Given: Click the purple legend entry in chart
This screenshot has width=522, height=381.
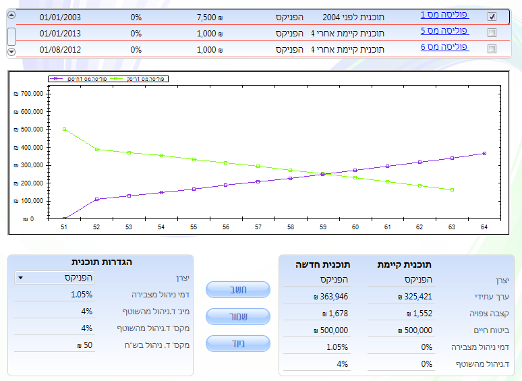Looking at the screenshot, I should coord(78,79).
